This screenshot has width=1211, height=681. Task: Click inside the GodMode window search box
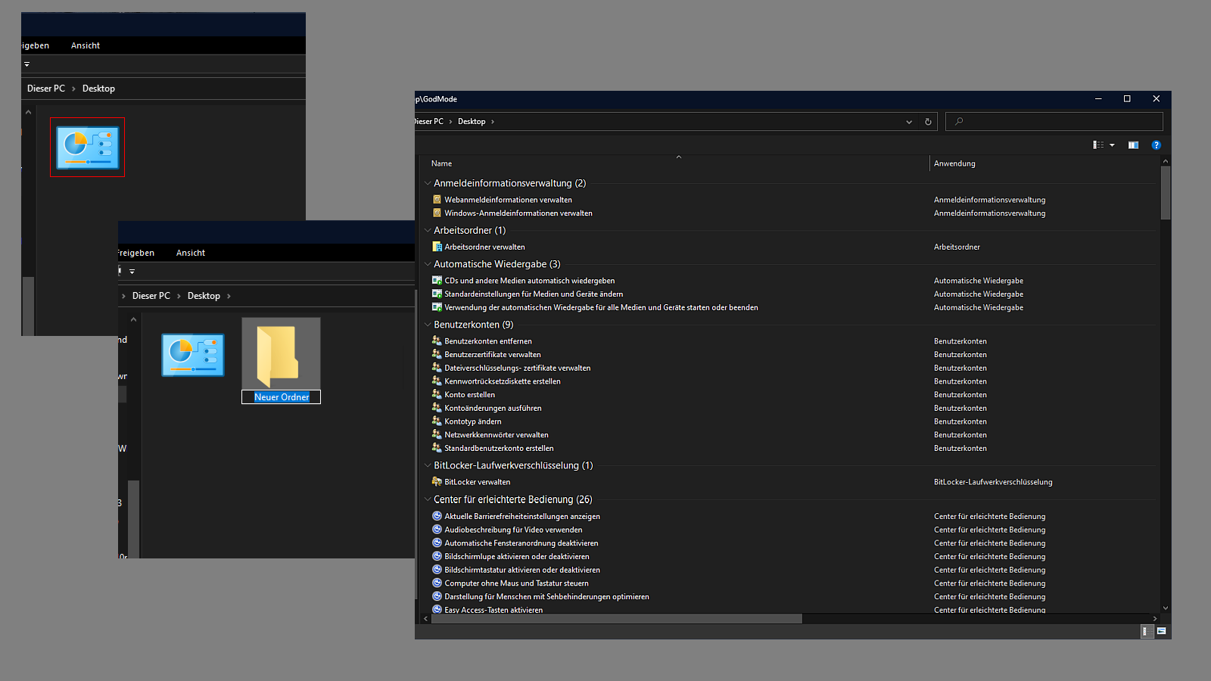pos(1060,122)
